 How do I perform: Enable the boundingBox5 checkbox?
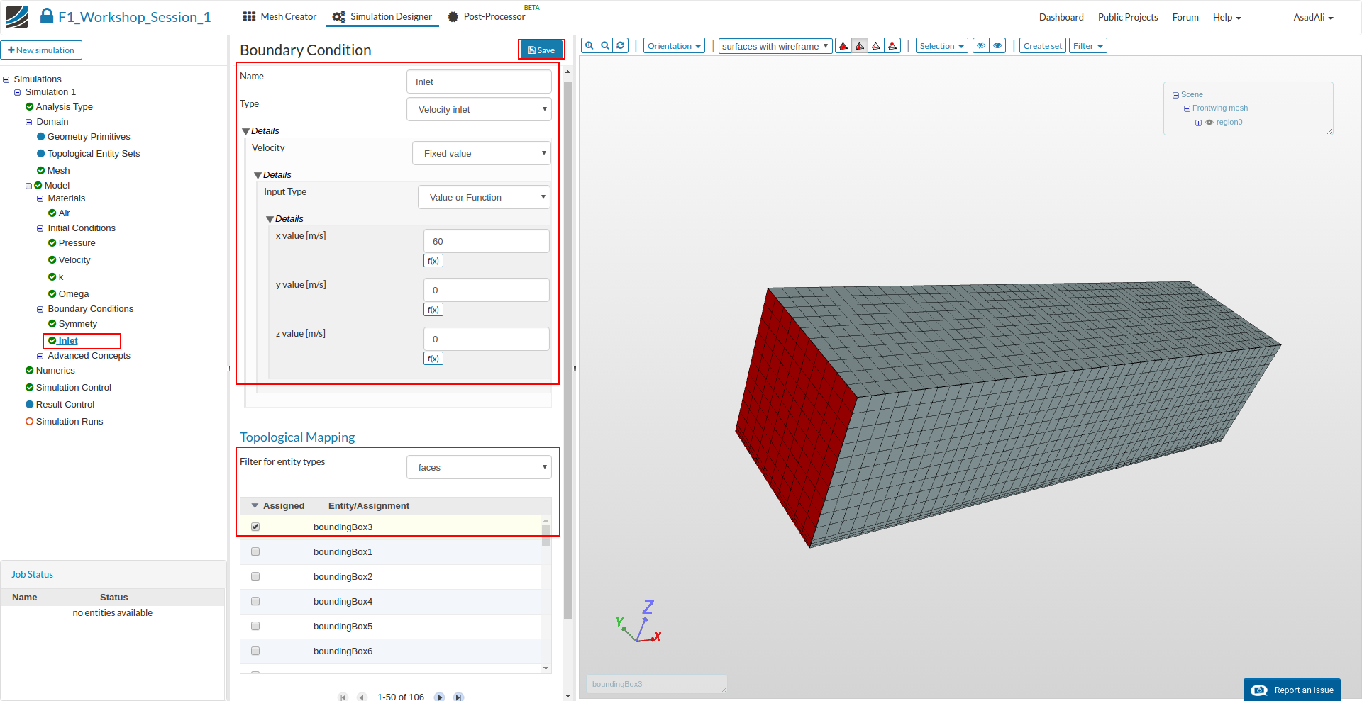(255, 626)
